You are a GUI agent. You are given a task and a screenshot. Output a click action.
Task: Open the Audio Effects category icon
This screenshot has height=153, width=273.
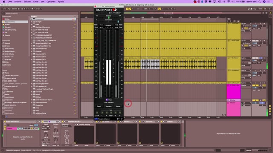(3, 51)
